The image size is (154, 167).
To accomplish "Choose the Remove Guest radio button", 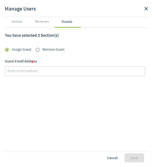I will pyautogui.click(x=37, y=50).
